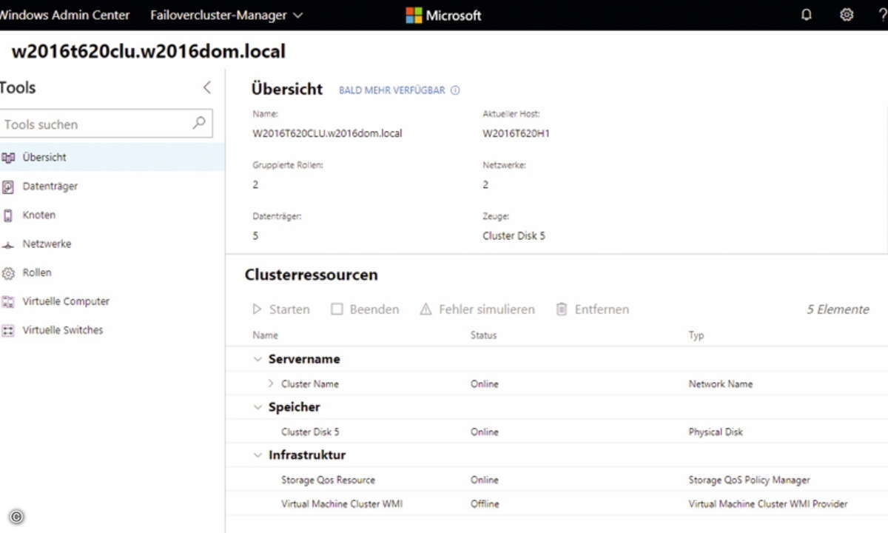Sort by the Name column header
The width and height of the screenshot is (888, 533).
coord(265,335)
